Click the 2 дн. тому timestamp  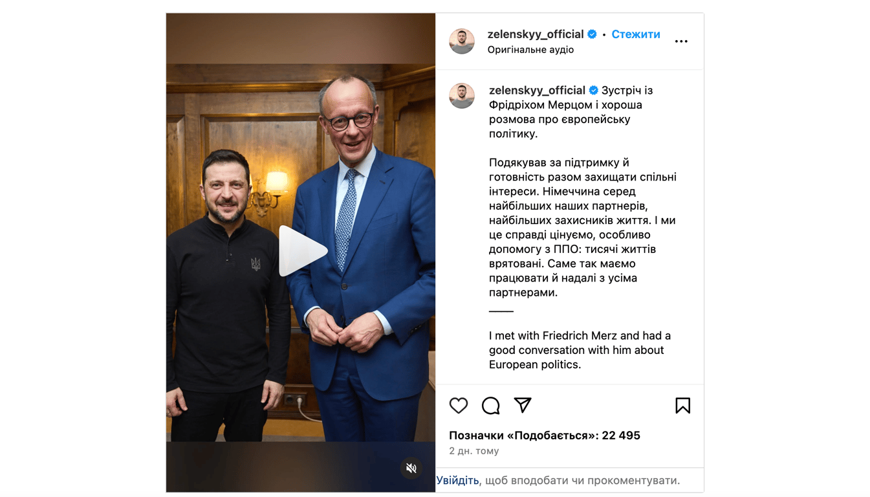click(x=474, y=451)
